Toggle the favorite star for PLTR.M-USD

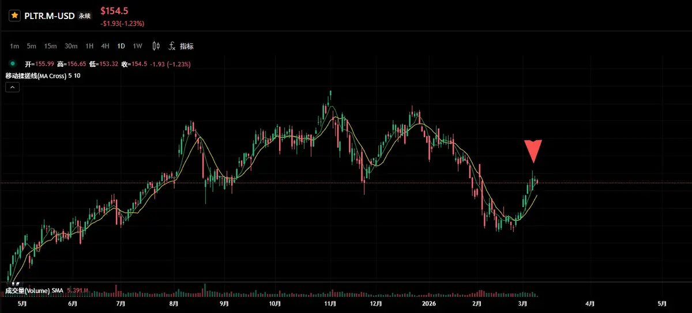point(14,16)
